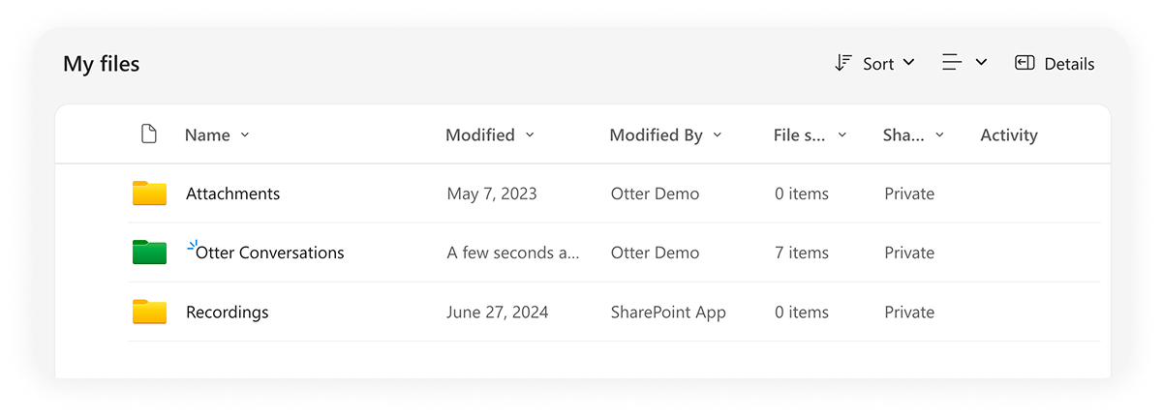The width and height of the screenshot is (1163, 417).
Task: Open the Modified By column menu
Action: click(x=718, y=135)
